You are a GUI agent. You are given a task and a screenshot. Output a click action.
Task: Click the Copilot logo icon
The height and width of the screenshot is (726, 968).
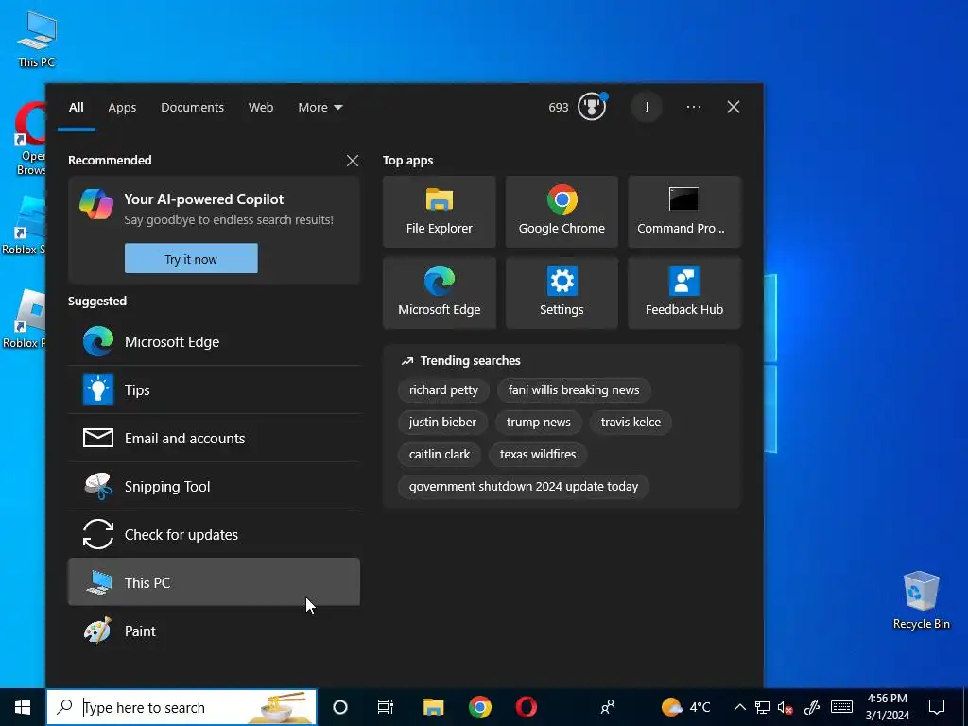click(96, 204)
